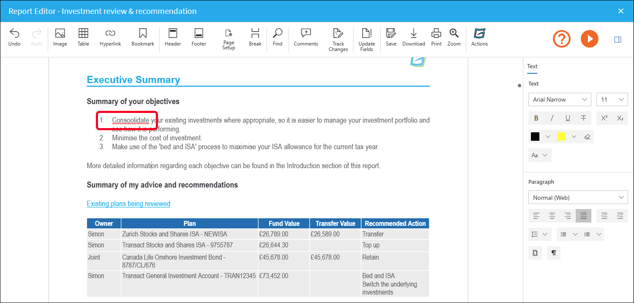The width and height of the screenshot is (634, 303).
Task: Expand the highlight color dropdown arrow
Action: click(574, 137)
